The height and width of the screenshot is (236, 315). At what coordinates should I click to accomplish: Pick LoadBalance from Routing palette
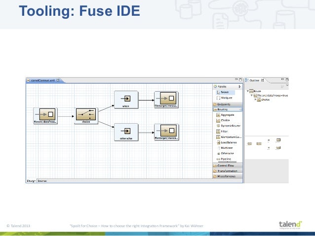(227, 142)
